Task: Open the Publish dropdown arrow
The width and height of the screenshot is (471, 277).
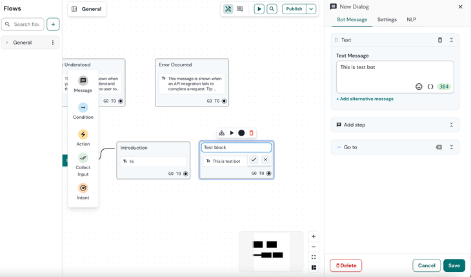Action: tap(311, 9)
